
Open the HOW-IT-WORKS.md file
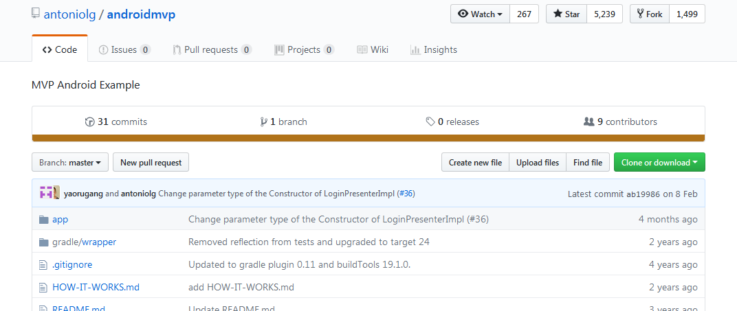pyautogui.click(x=96, y=286)
